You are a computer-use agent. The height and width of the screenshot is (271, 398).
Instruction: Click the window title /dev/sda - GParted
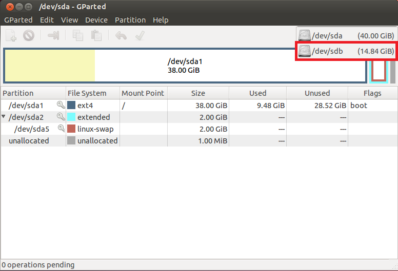[x=72, y=7]
